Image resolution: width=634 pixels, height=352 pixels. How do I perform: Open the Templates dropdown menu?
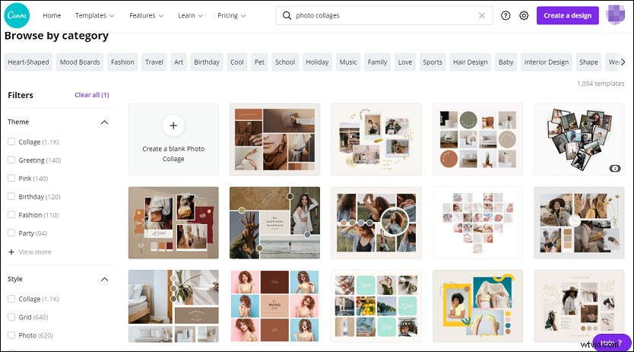point(94,15)
